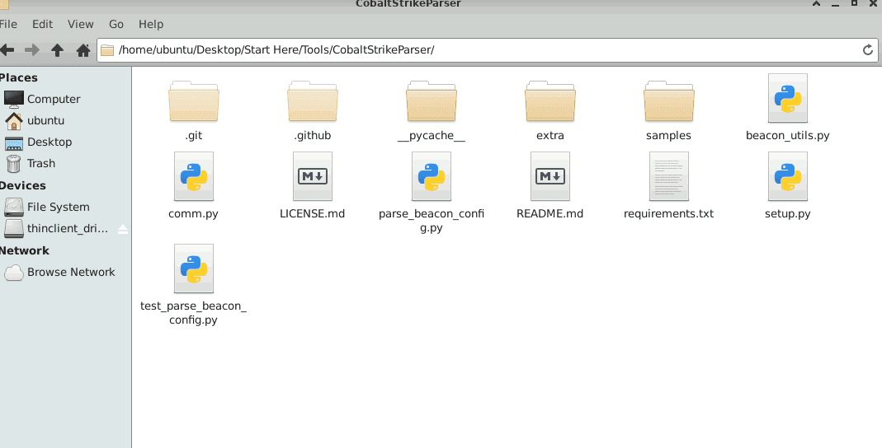
Task: Reload the folder with the refresh icon
Action: coord(867,50)
